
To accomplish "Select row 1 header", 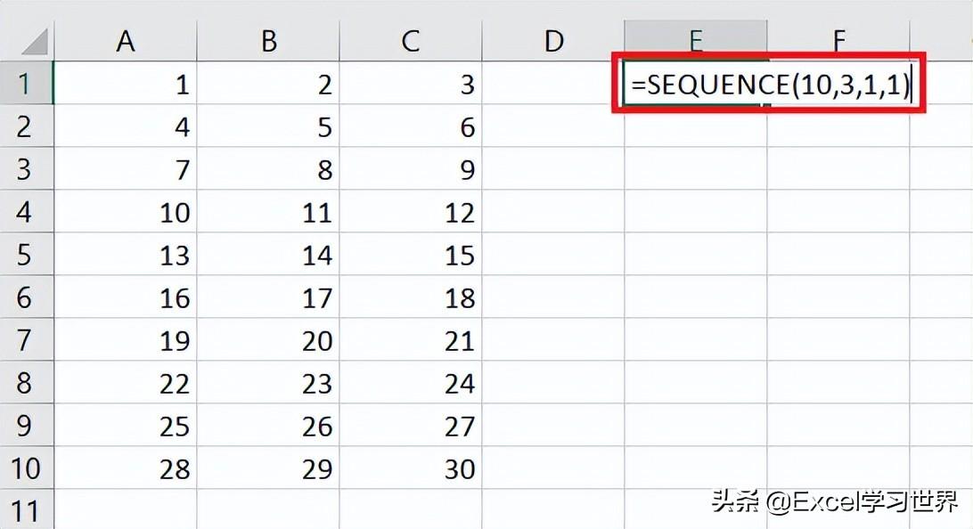I will tap(26, 84).
